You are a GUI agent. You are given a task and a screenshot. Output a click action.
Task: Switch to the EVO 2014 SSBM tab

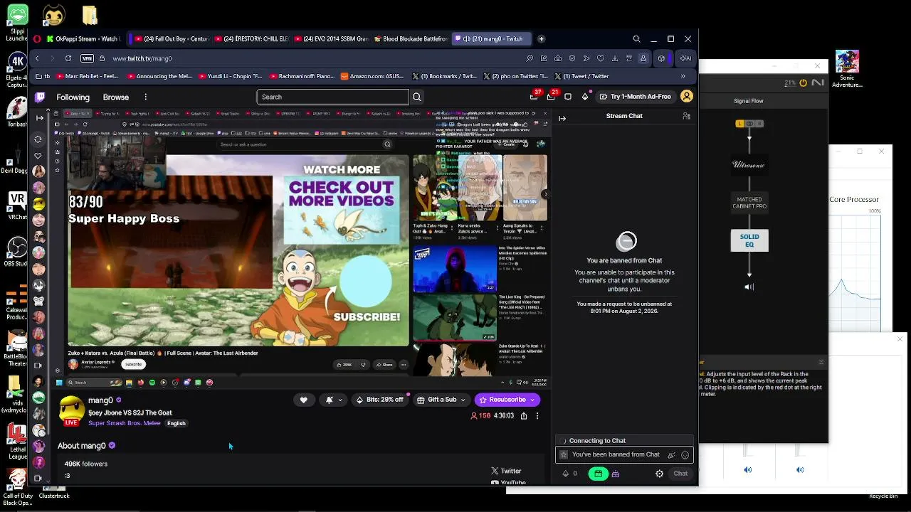[x=330, y=39]
